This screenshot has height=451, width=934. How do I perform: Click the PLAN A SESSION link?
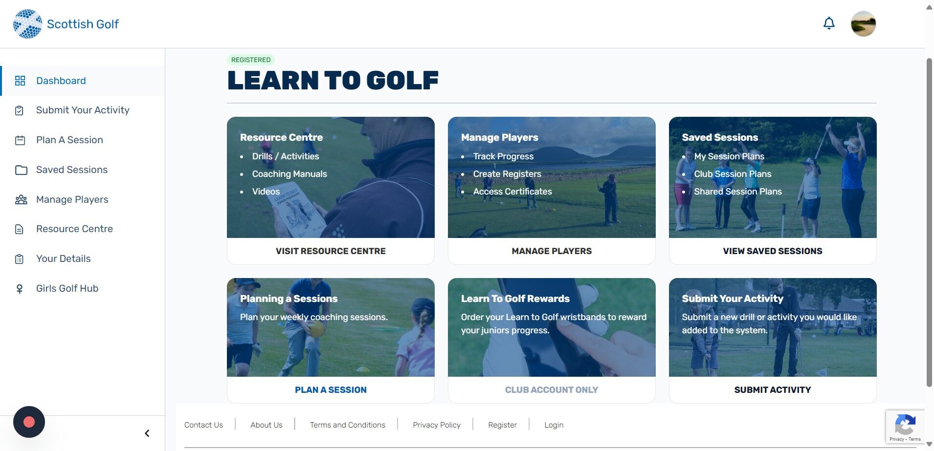(x=331, y=390)
